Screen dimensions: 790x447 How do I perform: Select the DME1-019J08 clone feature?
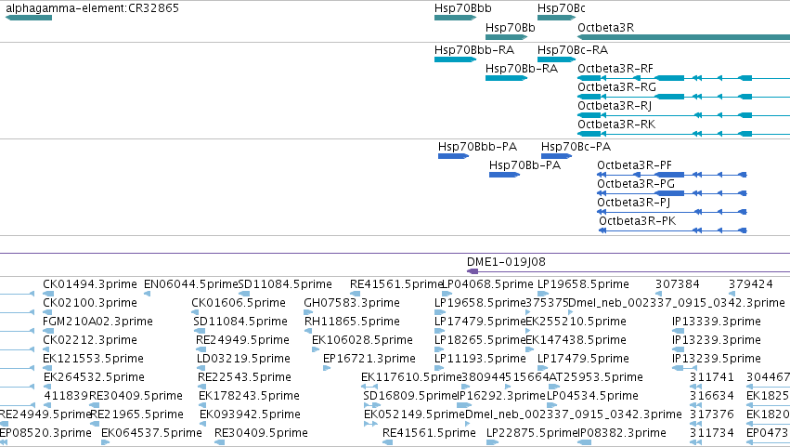coord(628,272)
